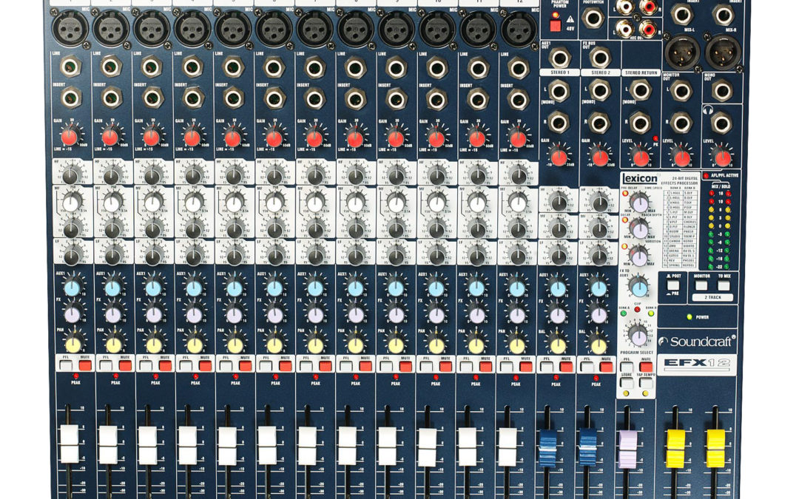This screenshot has width=799, height=499.
Task: Click the channel 1 white fader
Action: [x=70, y=444]
